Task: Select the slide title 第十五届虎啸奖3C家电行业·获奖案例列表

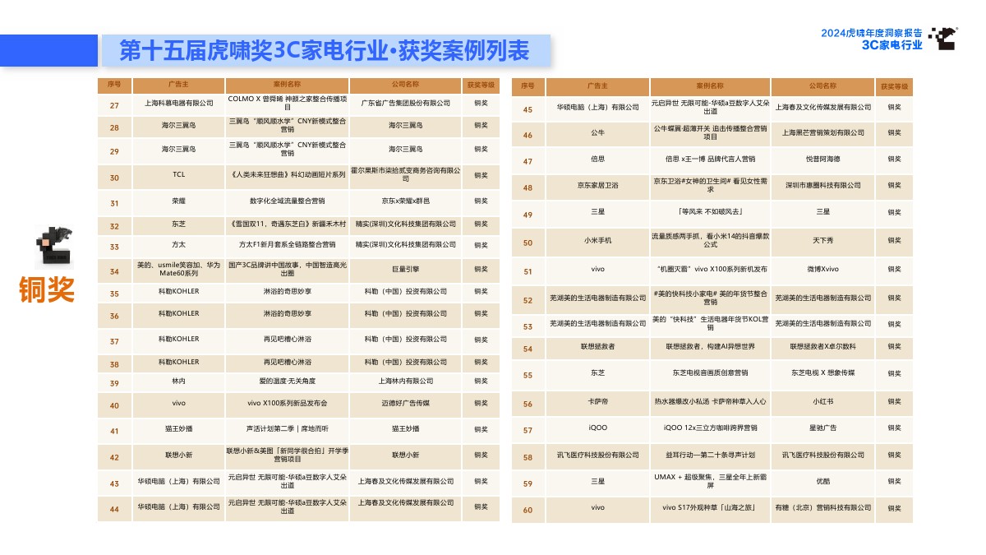Action: (x=325, y=51)
